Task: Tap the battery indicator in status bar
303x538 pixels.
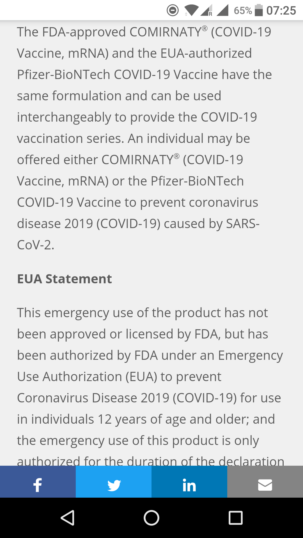Action: 259,10
